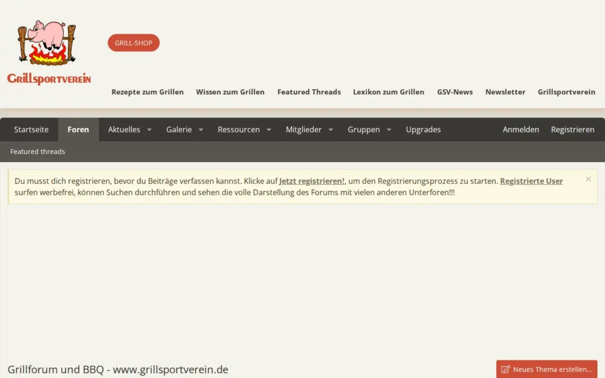The height and width of the screenshot is (378, 605).
Task: Open the Gruppen tab
Action: pos(363,129)
